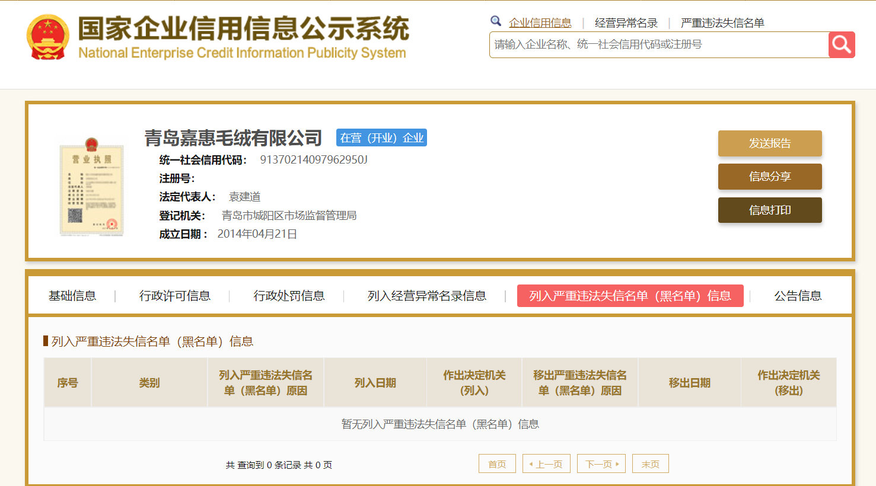Open the 列入经营异常名录信息 tab
876x486 pixels.
tap(427, 296)
